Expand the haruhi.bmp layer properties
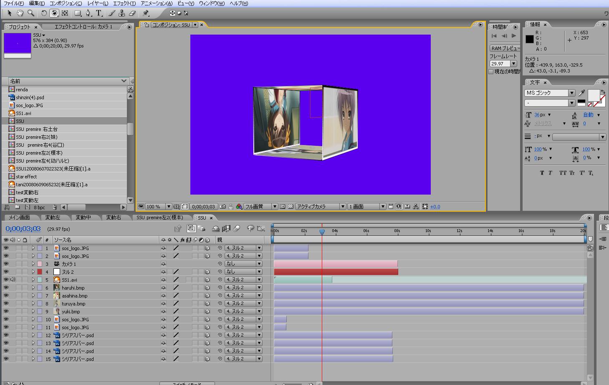This screenshot has width=609, height=385. click(x=33, y=287)
